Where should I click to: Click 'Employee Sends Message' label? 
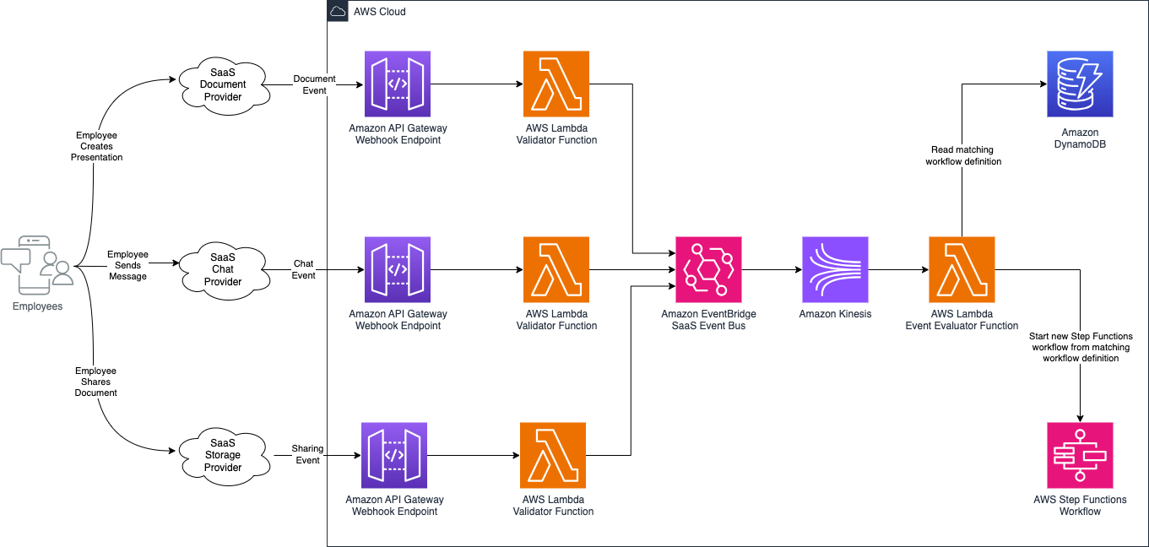point(127,265)
